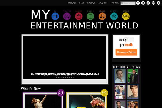Click the Featured Interviews heading
The image size is (162, 108).
click(126, 67)
